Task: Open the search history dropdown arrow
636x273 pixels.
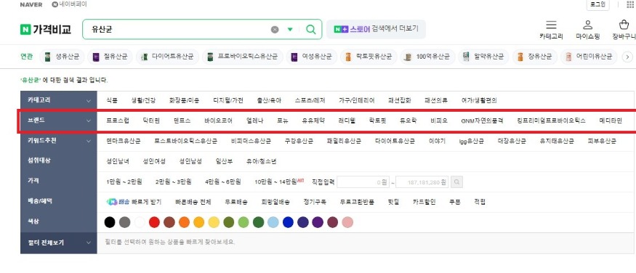Action: tap(290, 30)
